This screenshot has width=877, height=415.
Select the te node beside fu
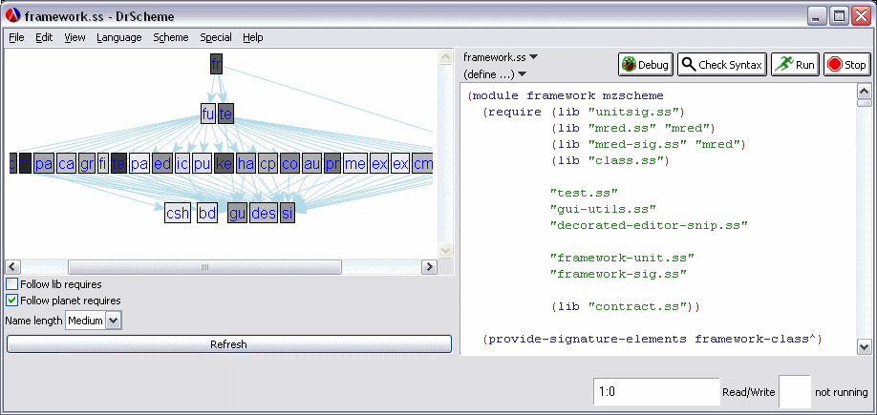(225, 114)
